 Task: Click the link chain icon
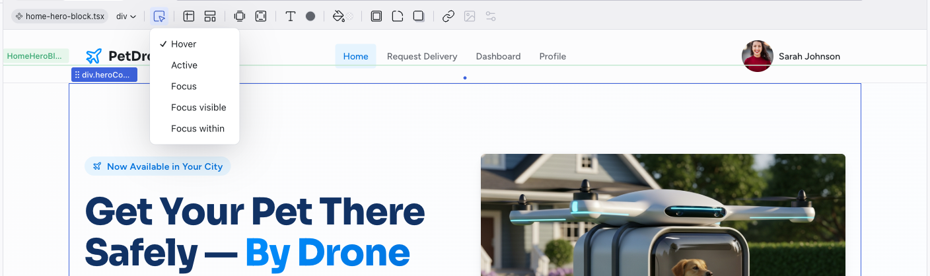click(448, 17)
